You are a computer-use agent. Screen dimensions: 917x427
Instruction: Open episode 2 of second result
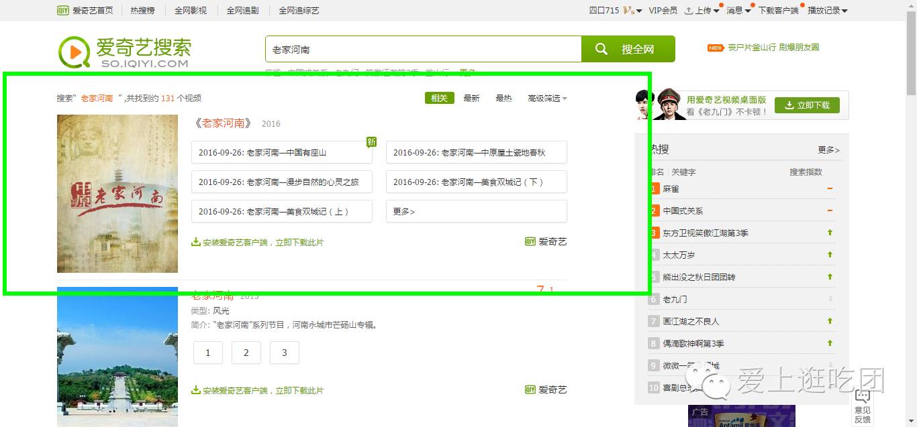point(246,353)
